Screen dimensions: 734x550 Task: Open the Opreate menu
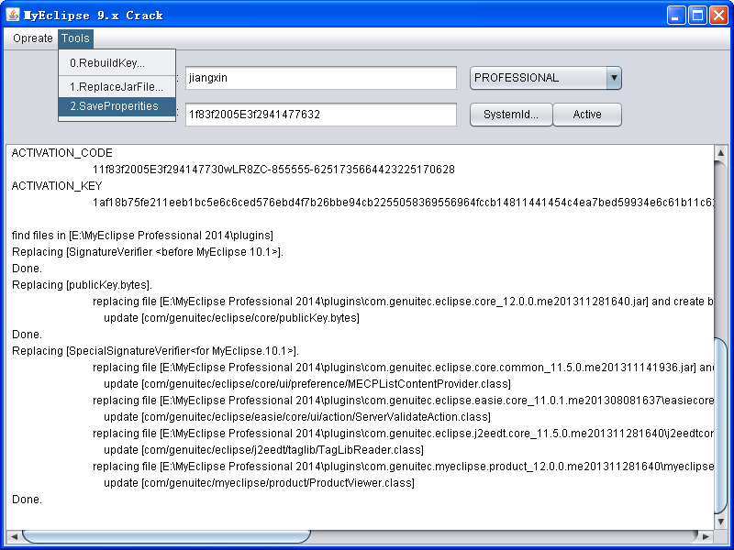pos(33,38)
